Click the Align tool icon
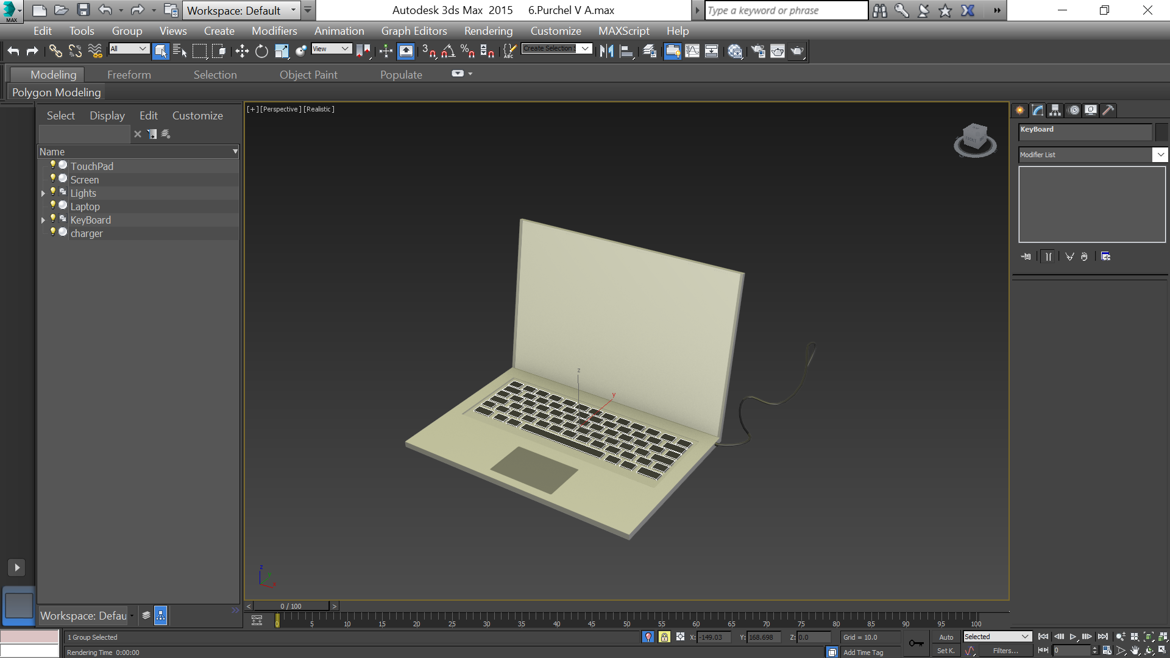 626,51
